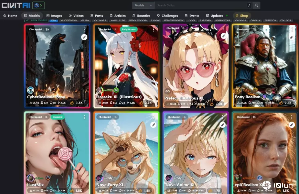The image size is (299, 194).
Task: Click the magnifier search button
Action: click(256, 5)
